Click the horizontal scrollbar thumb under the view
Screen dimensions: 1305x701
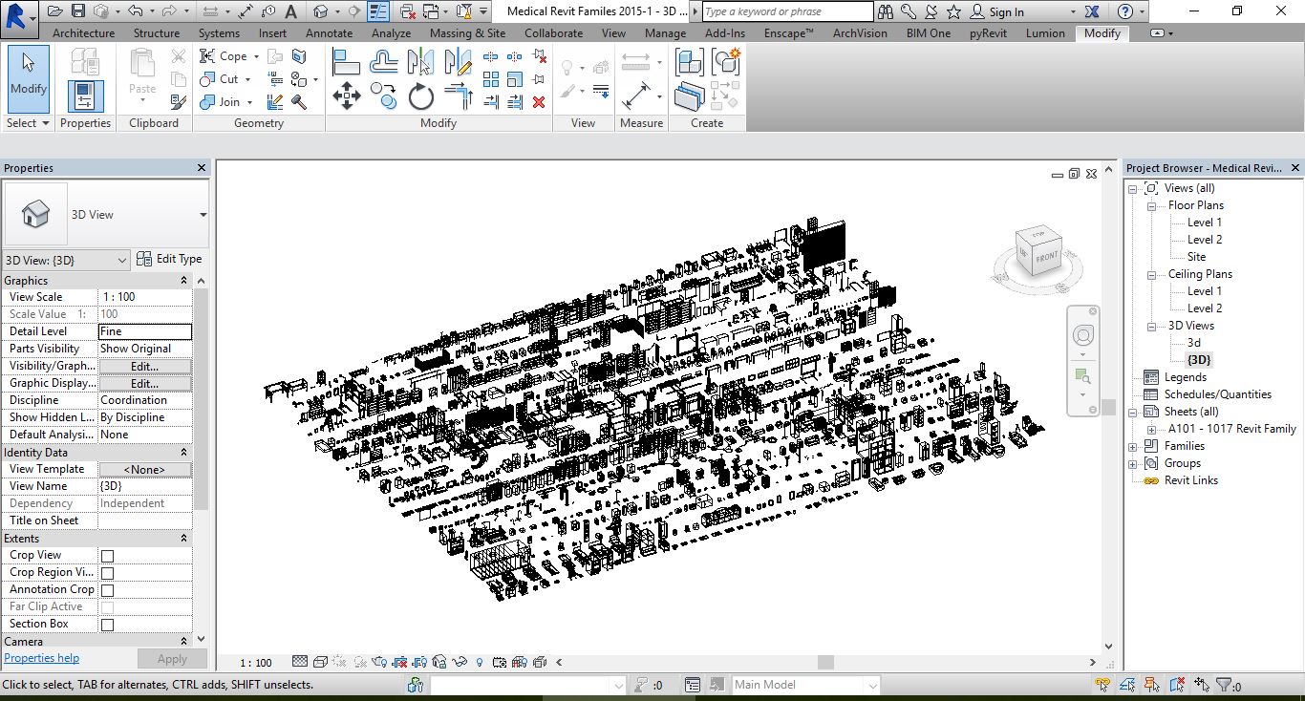(x=825, y=662)
